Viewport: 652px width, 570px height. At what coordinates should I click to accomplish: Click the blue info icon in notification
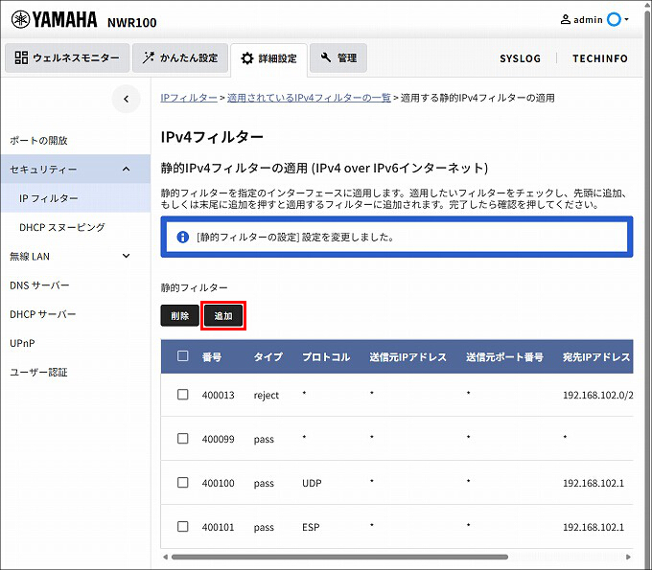pyautogui.click(x=182, y=238)
